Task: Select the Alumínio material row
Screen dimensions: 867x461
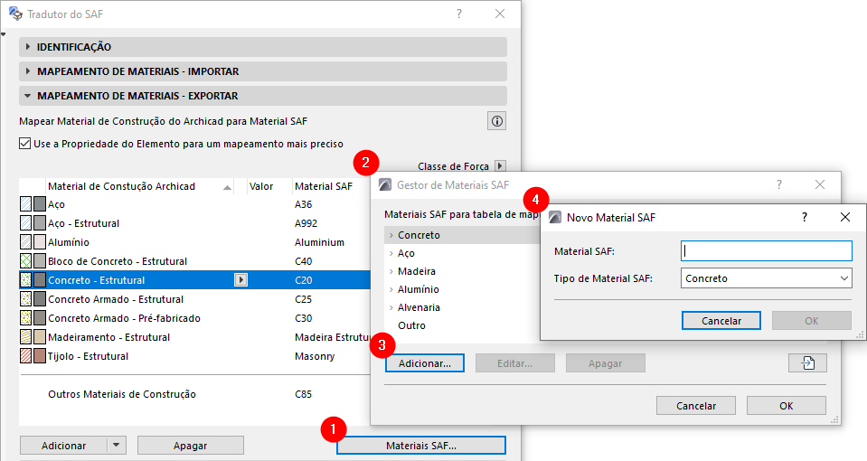Action: tap(194, 242)
